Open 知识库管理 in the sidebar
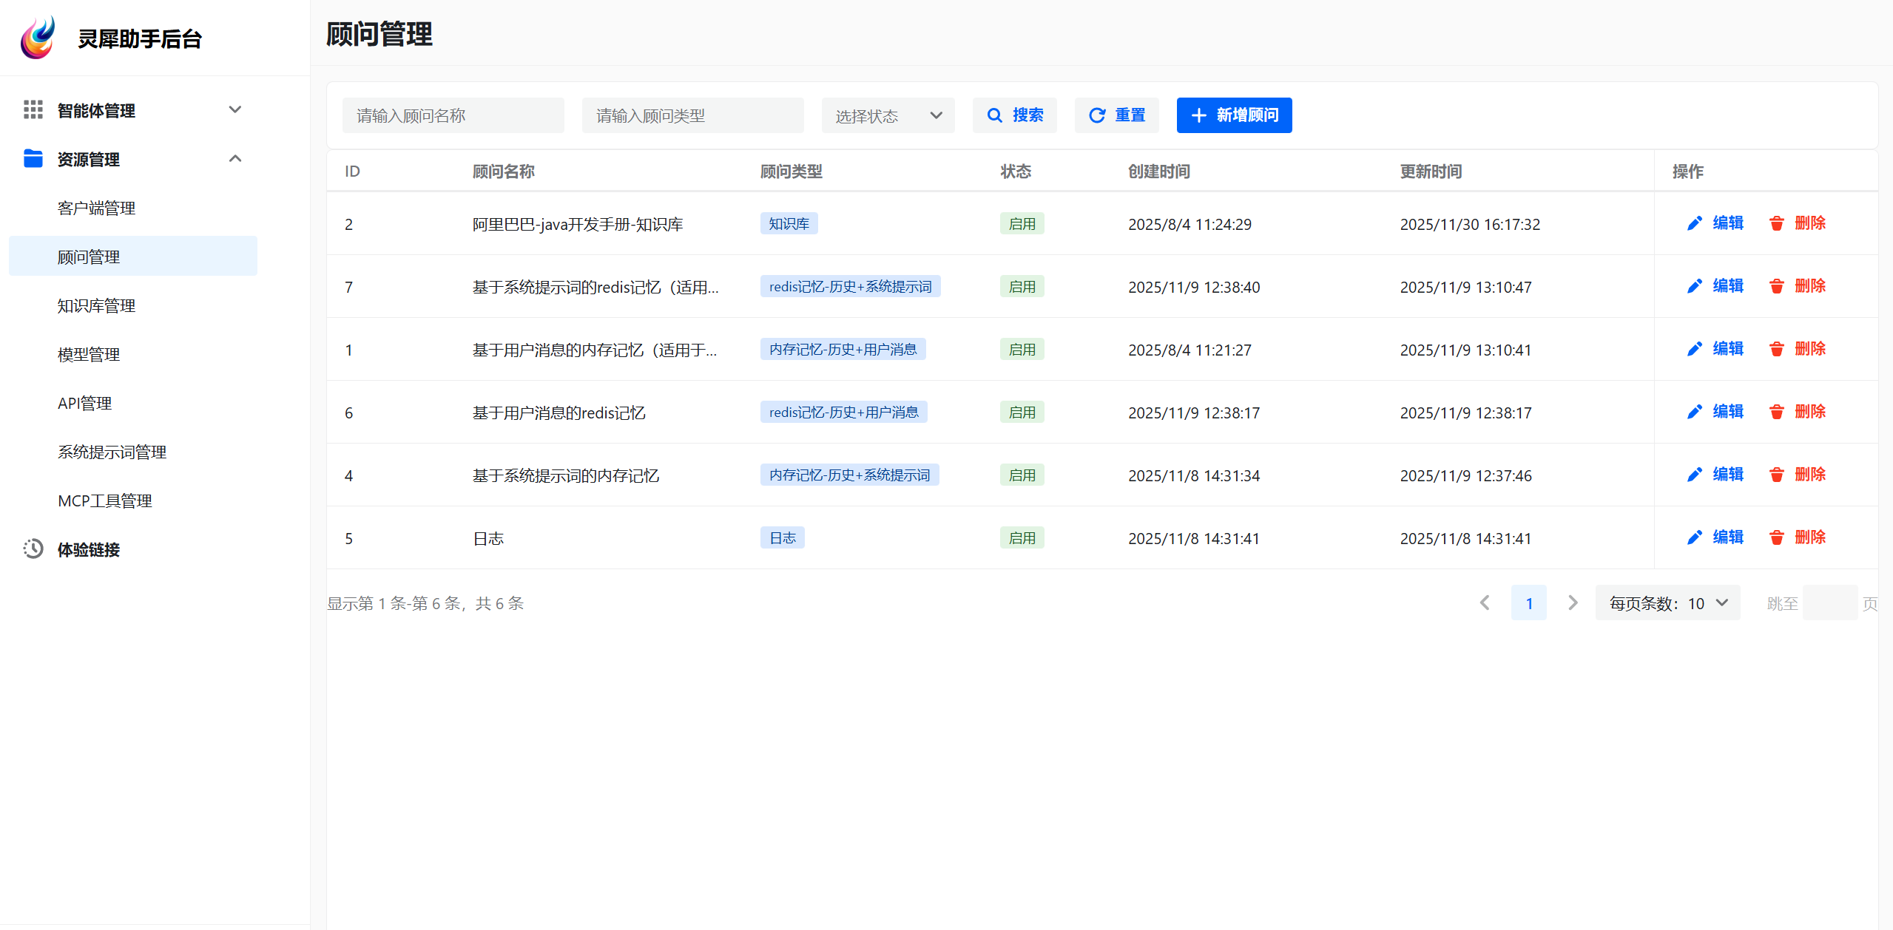 pos(96,305)
